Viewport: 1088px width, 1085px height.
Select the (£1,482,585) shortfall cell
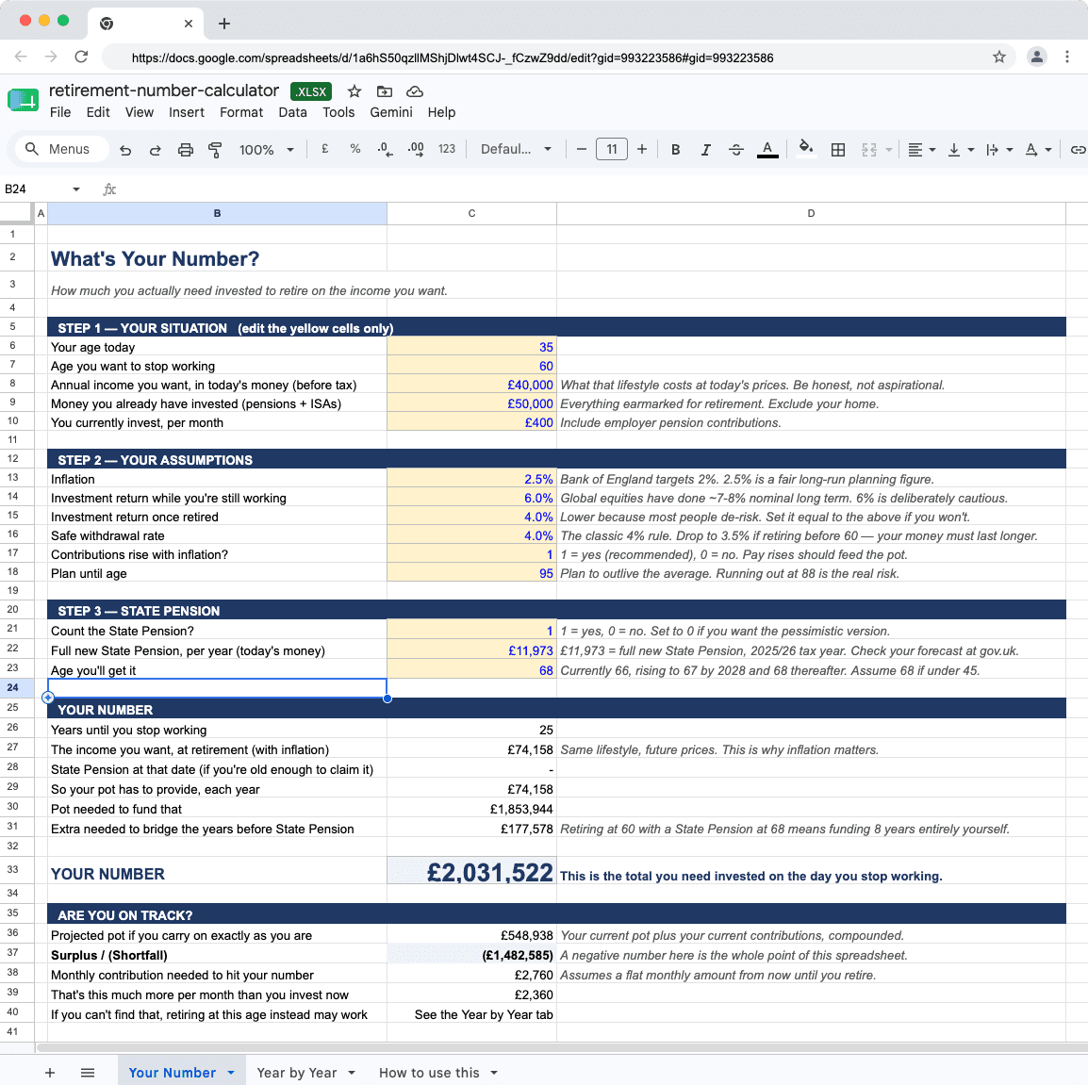click(471, 955)
